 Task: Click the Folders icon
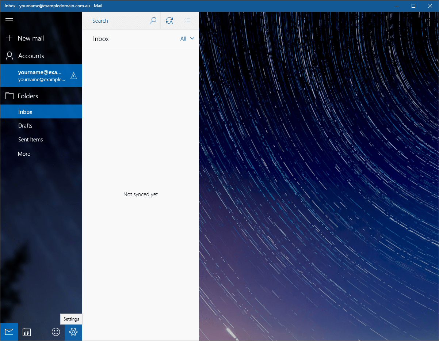pyautogui.click(x=9, y=96)
